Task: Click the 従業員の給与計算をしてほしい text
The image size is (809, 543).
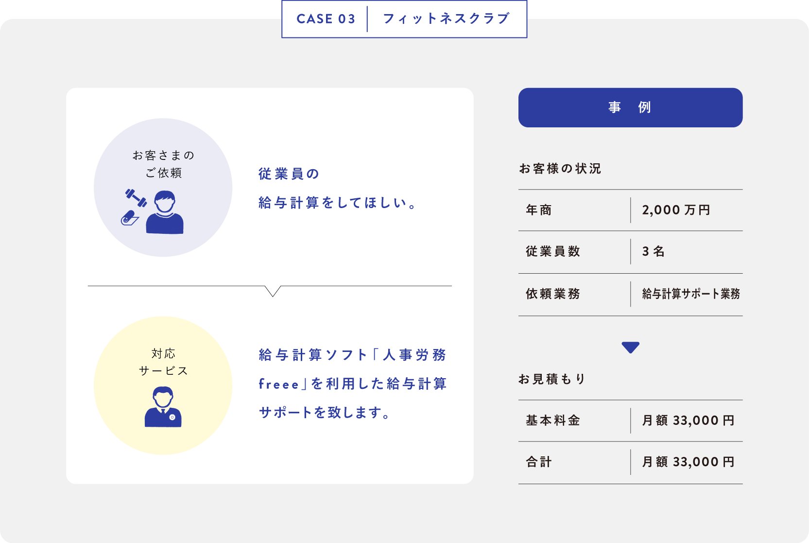Action: (x=337, y=189)
